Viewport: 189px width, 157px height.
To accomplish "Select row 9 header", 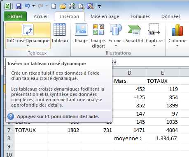I will [9, 146].
